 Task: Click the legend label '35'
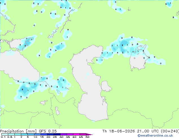click(x=68, y=137)
